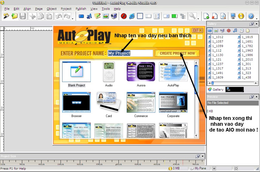Screen dimensions: 260x172
Task: Select the Commerce template thumbnail
Action: 141,102
